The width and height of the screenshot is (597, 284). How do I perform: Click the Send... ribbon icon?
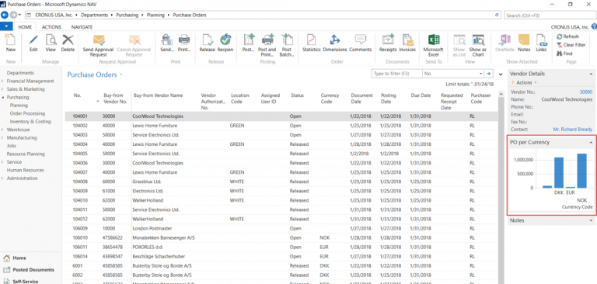point(167,43)
